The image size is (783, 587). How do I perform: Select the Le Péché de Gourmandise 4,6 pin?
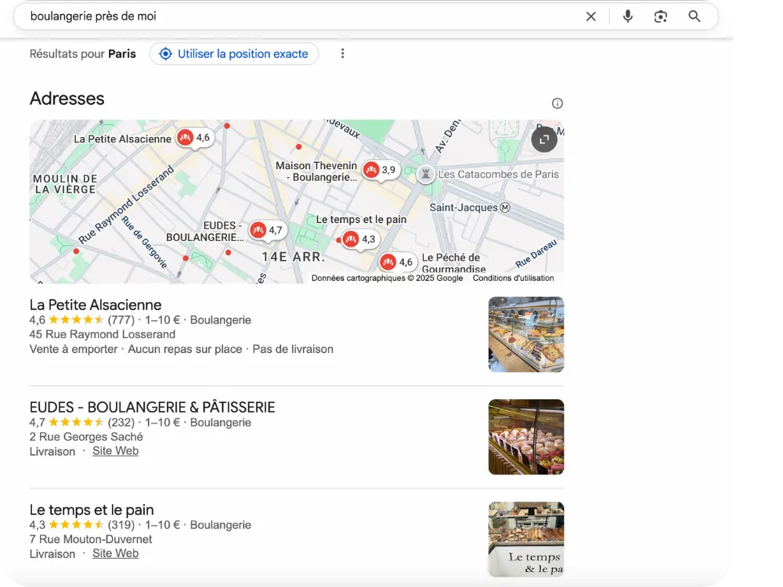pyautogui.click(x=398, y=262)
